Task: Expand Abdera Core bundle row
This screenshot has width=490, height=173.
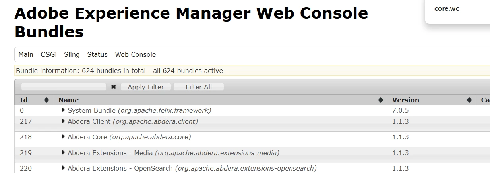Action: tap(64, 136)
